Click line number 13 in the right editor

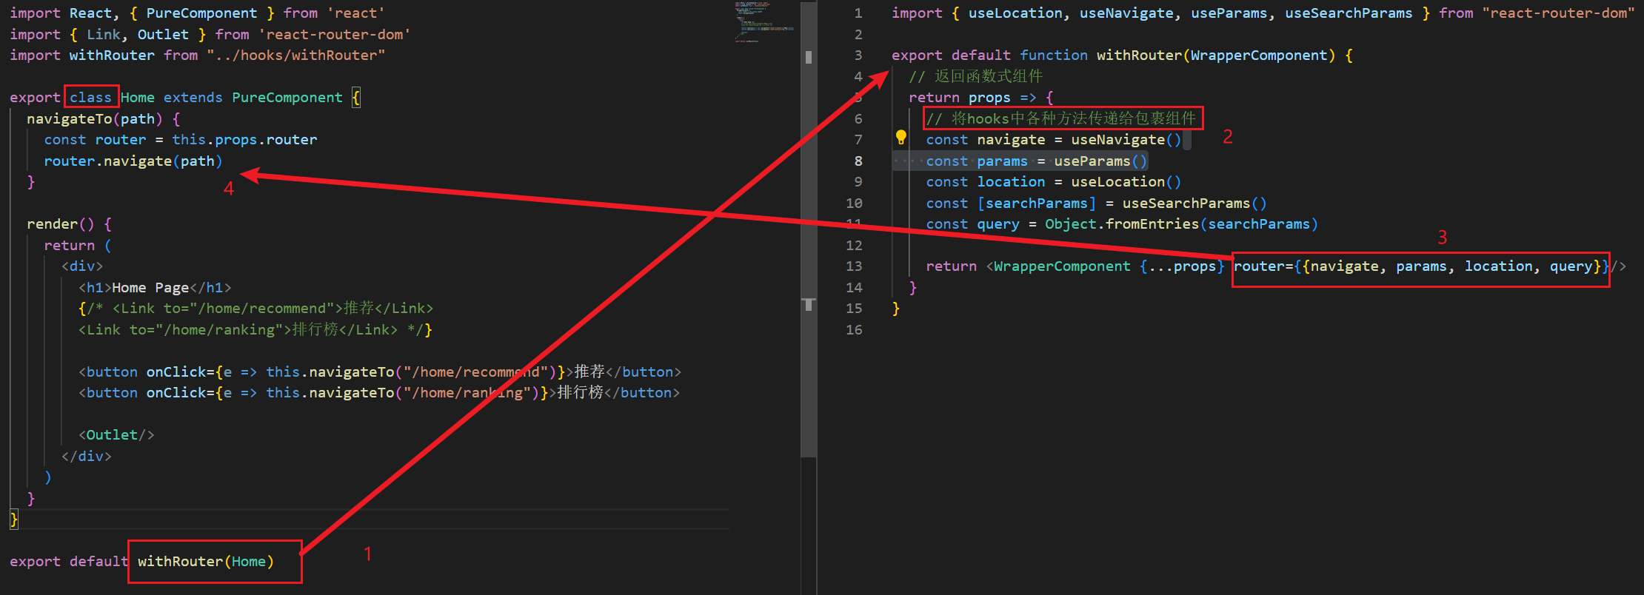854,266
